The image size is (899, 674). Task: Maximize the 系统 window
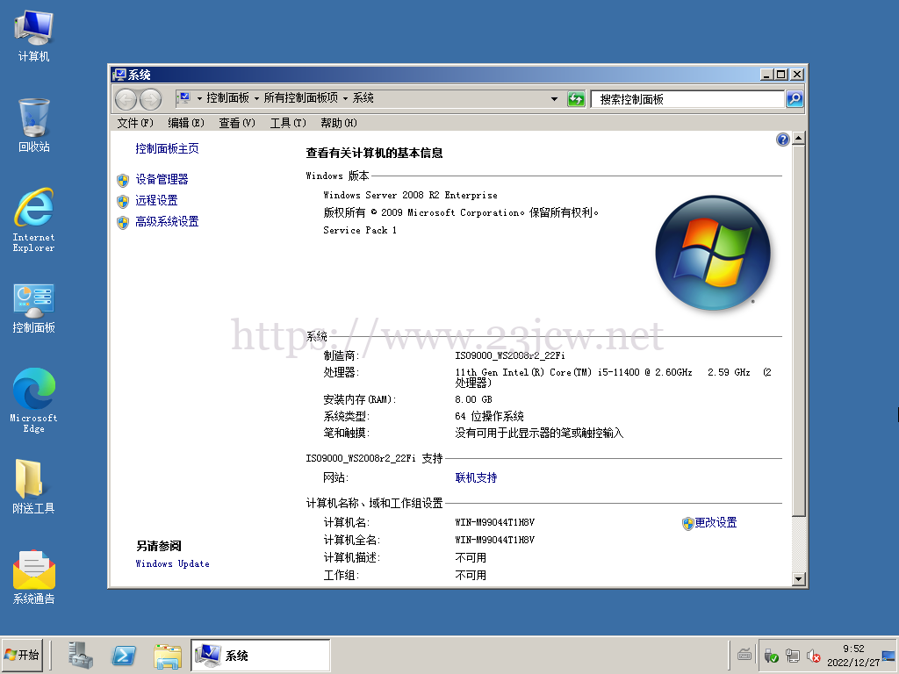pyautogui.click(x=780, y=75)
